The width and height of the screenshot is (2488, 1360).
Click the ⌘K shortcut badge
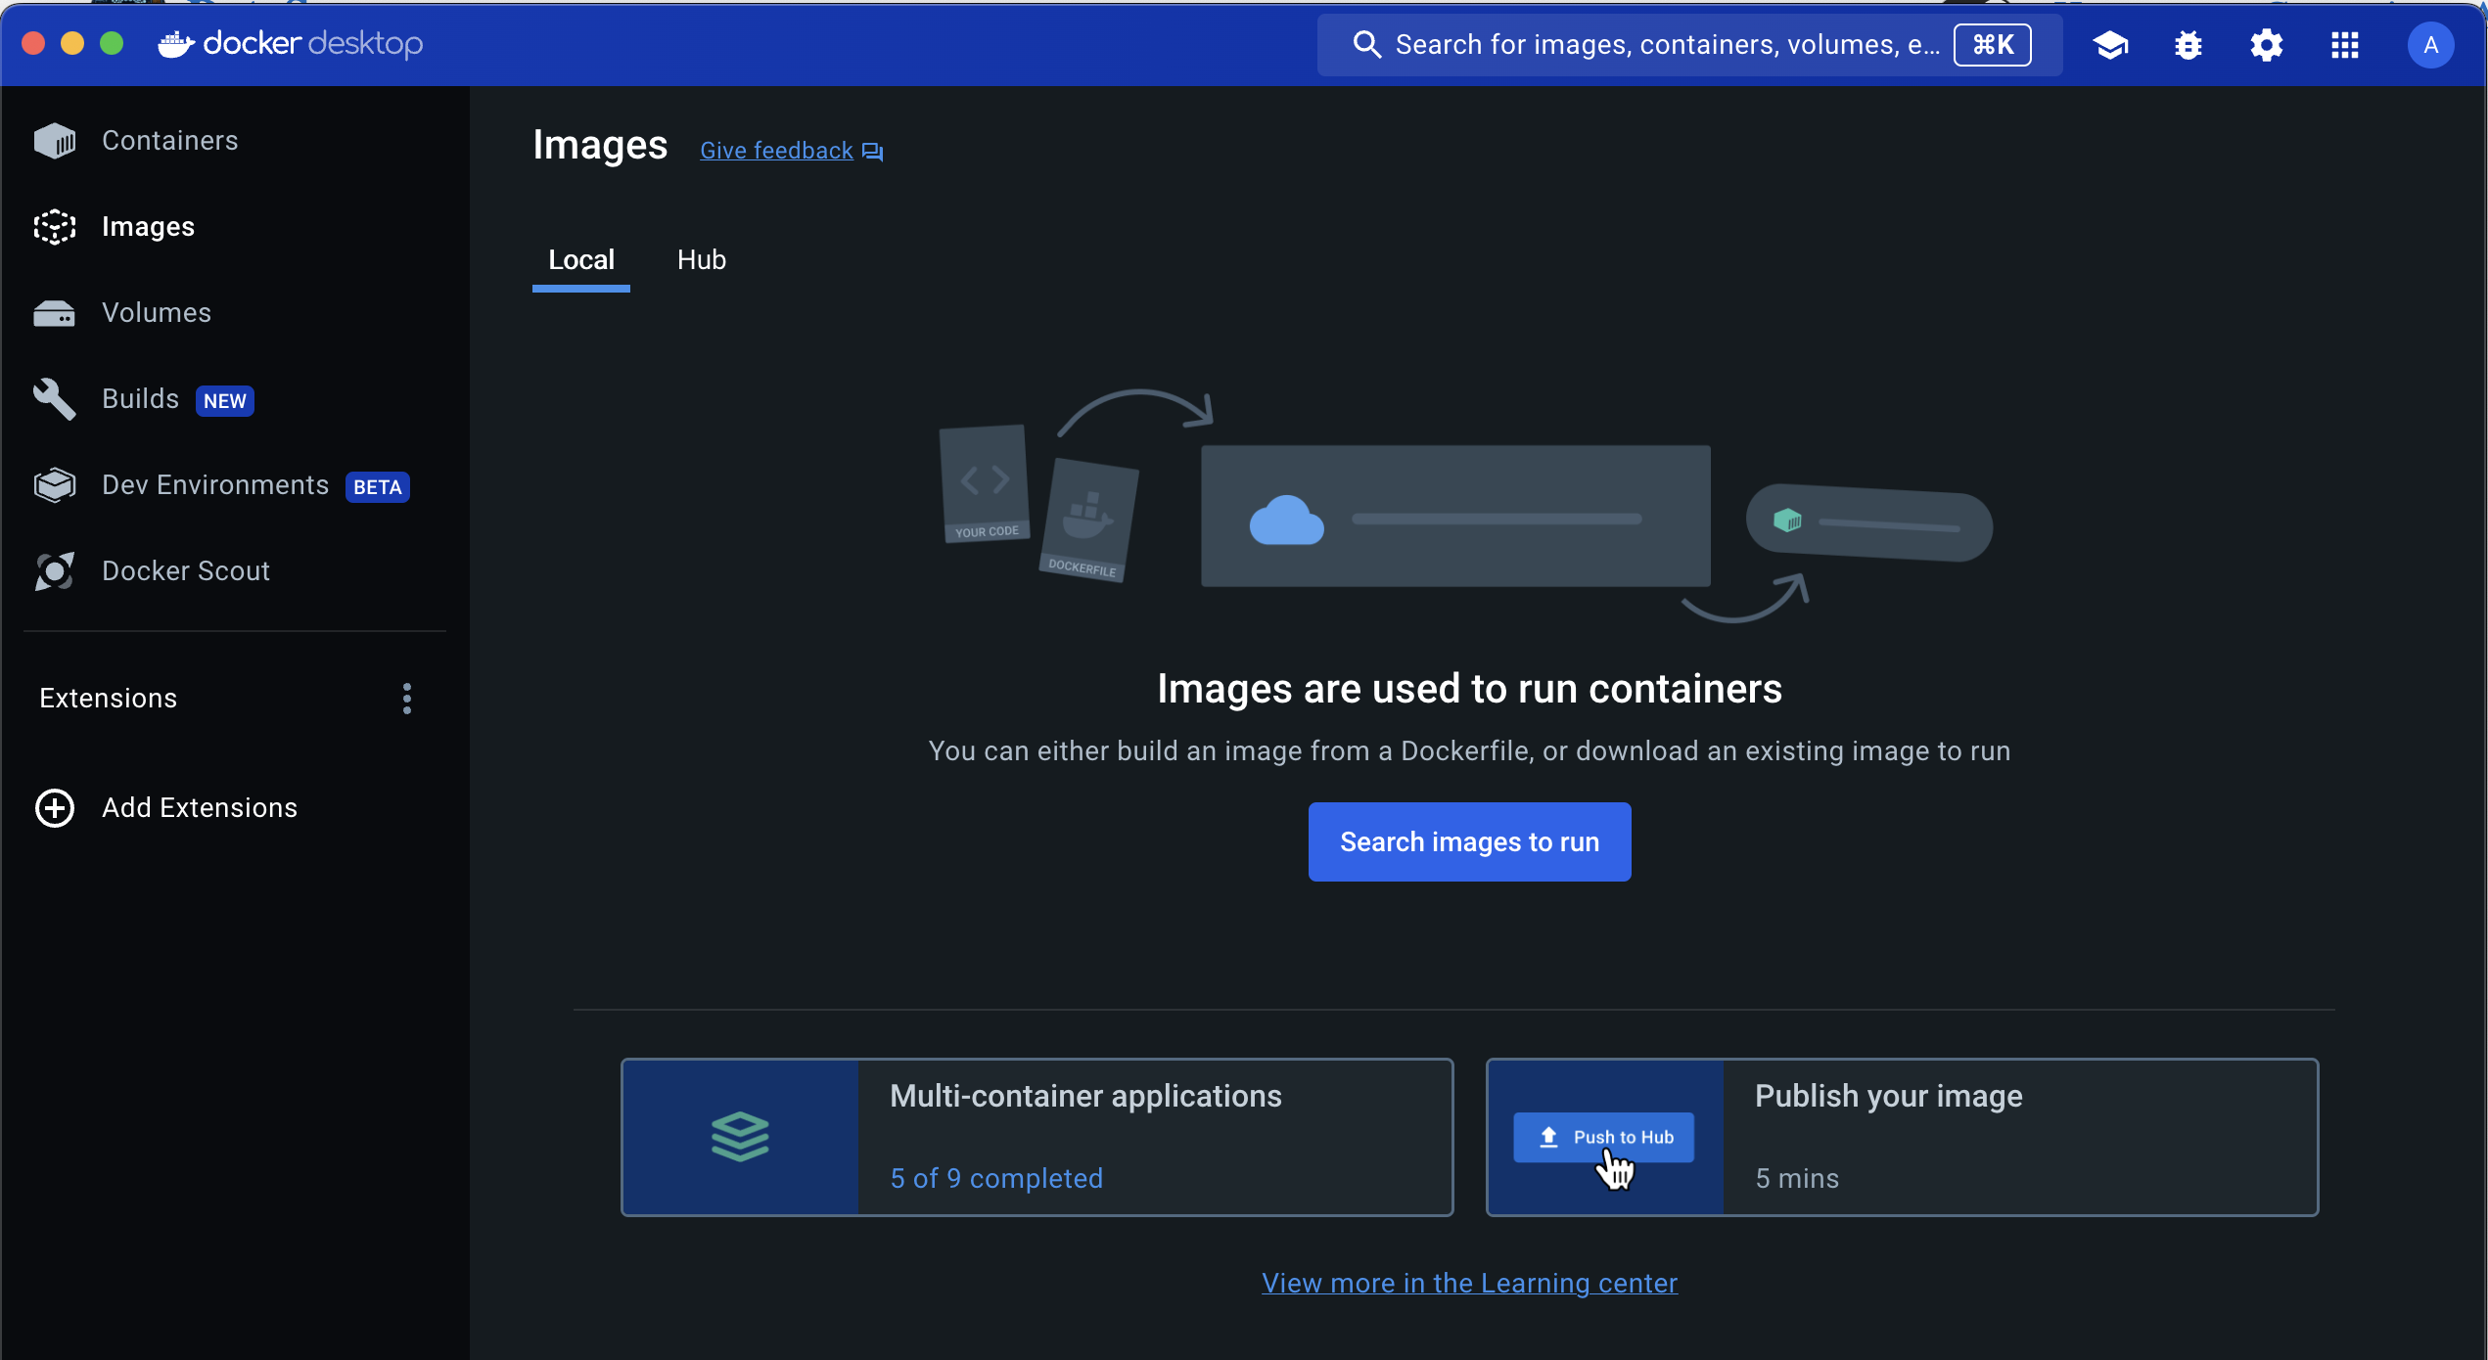1993,45
